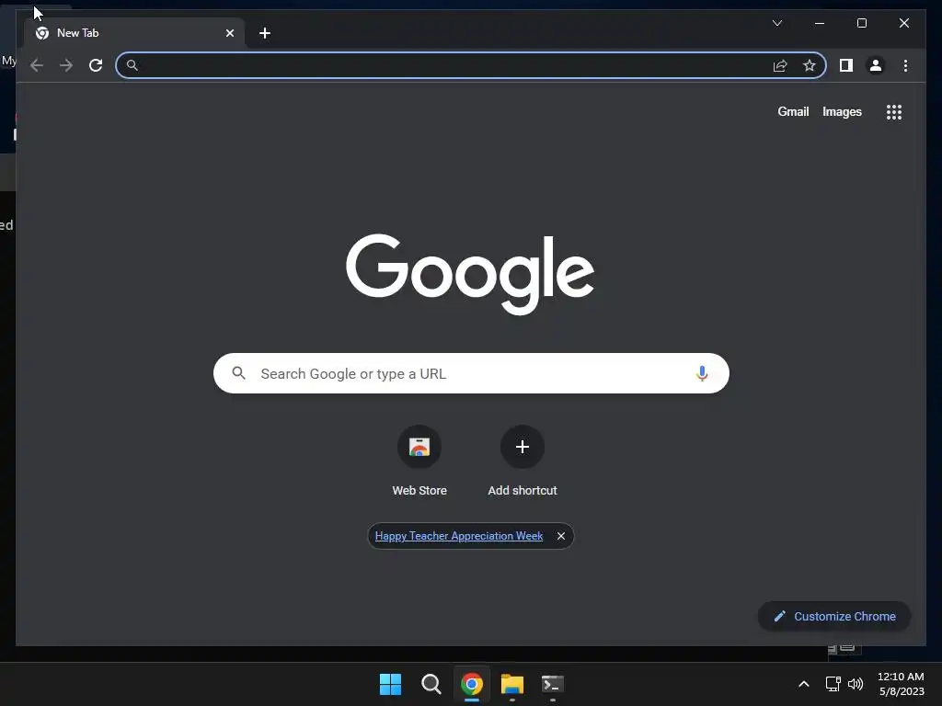
Task: Start voice search with microphone icon
Action: click(x=702, y=373)
